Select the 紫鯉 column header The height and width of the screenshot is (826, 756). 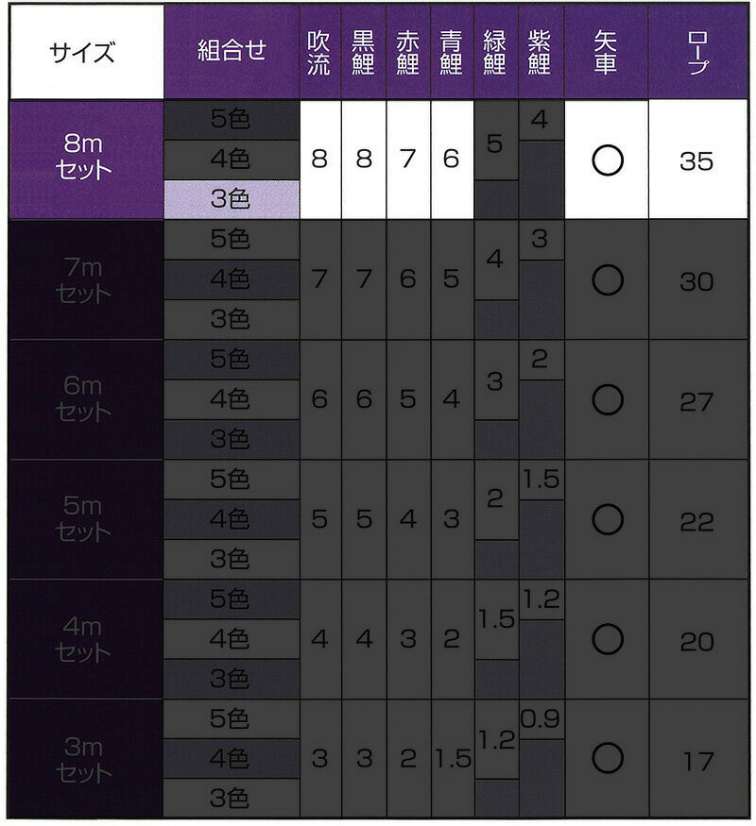[540, 51]
